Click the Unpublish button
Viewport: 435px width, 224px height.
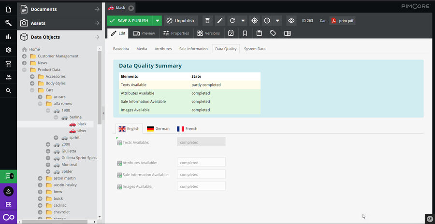[x=179, y=21]
